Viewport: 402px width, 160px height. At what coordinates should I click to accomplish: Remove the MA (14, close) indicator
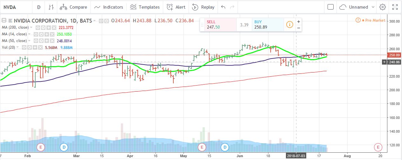click(52, 34)
